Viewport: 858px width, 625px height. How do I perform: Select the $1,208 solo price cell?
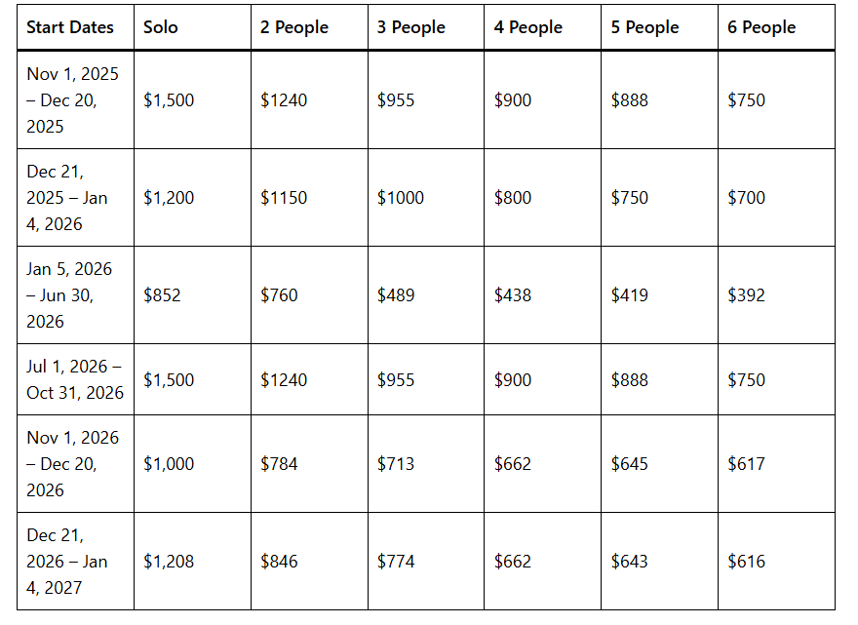(169, 561)
